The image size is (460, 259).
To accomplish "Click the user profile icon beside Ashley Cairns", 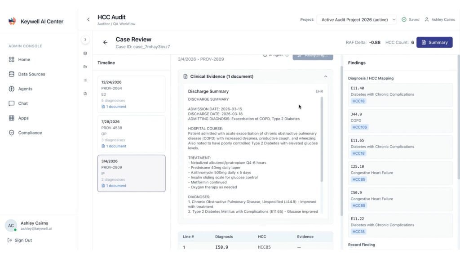I will tap(427, 20).
